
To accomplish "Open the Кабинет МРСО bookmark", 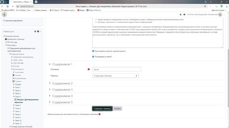I will (x=8, y=10).
